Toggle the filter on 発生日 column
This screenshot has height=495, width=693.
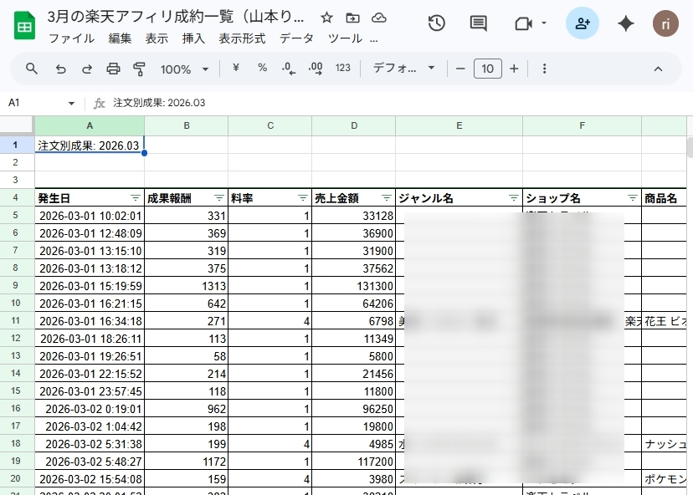(136, 198)
